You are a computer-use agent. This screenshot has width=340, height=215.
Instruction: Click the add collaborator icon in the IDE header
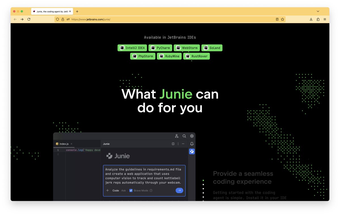177,136
